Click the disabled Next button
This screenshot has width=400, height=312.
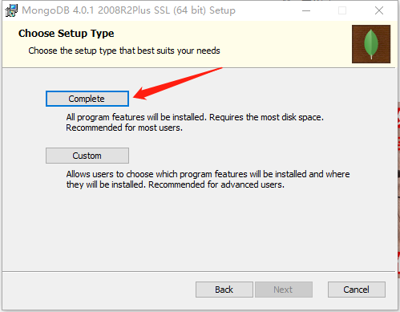tap(284, 290)
